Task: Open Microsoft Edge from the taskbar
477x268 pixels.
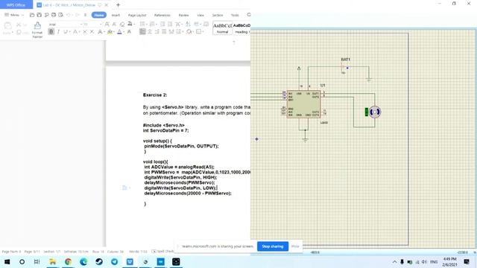Action: (83, 261)
